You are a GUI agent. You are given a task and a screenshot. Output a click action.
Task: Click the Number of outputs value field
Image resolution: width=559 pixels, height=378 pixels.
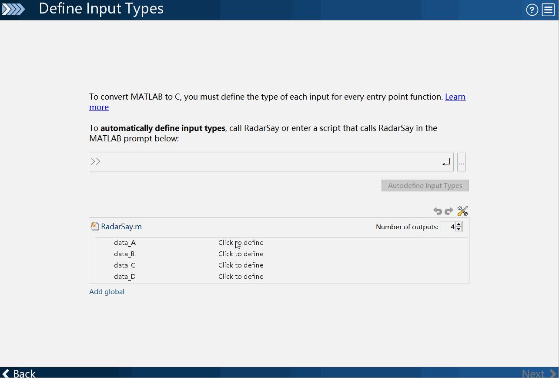pos(448,227)
